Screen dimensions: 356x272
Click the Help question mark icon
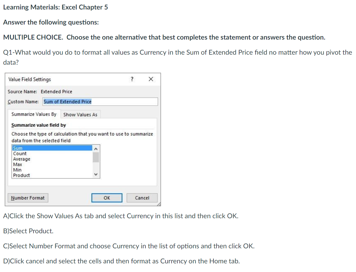pyautogui.click(x=132, y=79)
